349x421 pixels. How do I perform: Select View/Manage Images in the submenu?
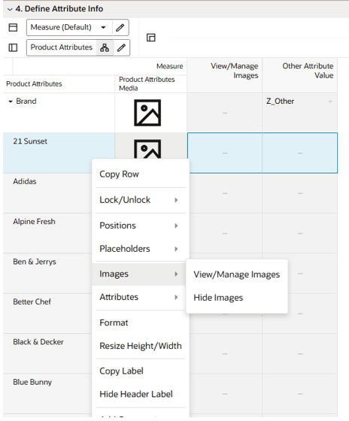click(237, 274)
